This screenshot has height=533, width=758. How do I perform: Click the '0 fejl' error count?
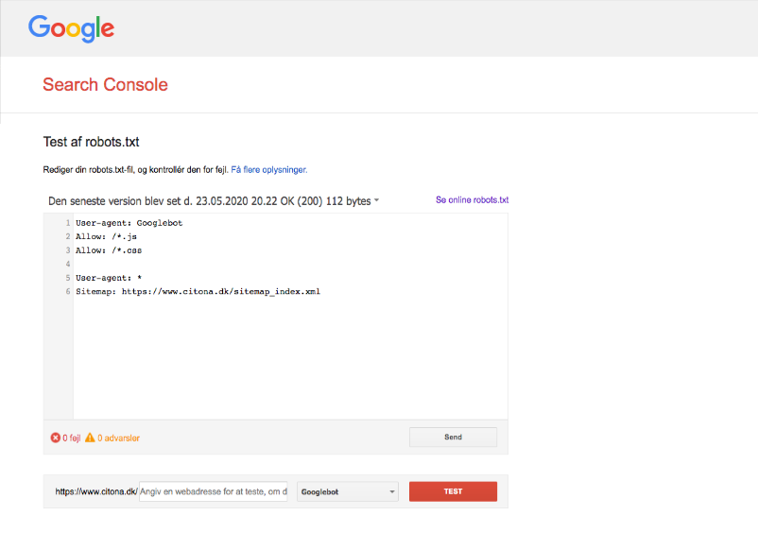(72, 438)
